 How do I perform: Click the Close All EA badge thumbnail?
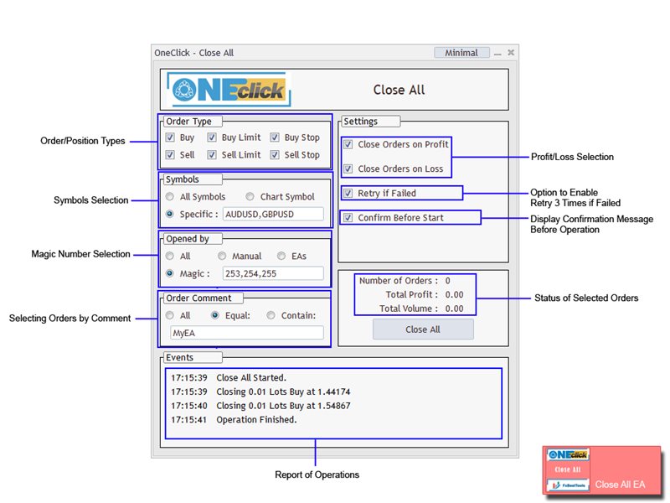(601, 470)
